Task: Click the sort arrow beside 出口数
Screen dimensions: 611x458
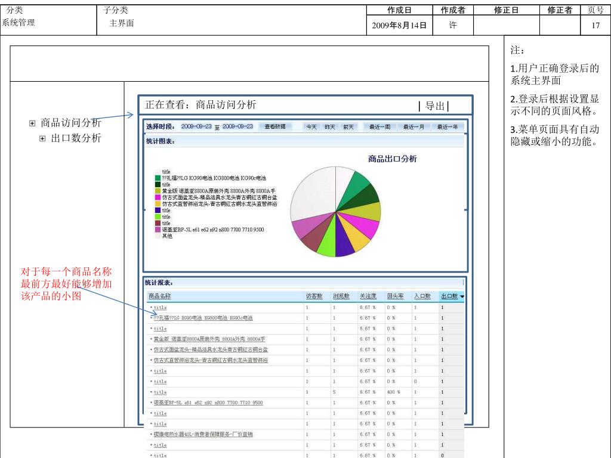Action: [462, 297]
